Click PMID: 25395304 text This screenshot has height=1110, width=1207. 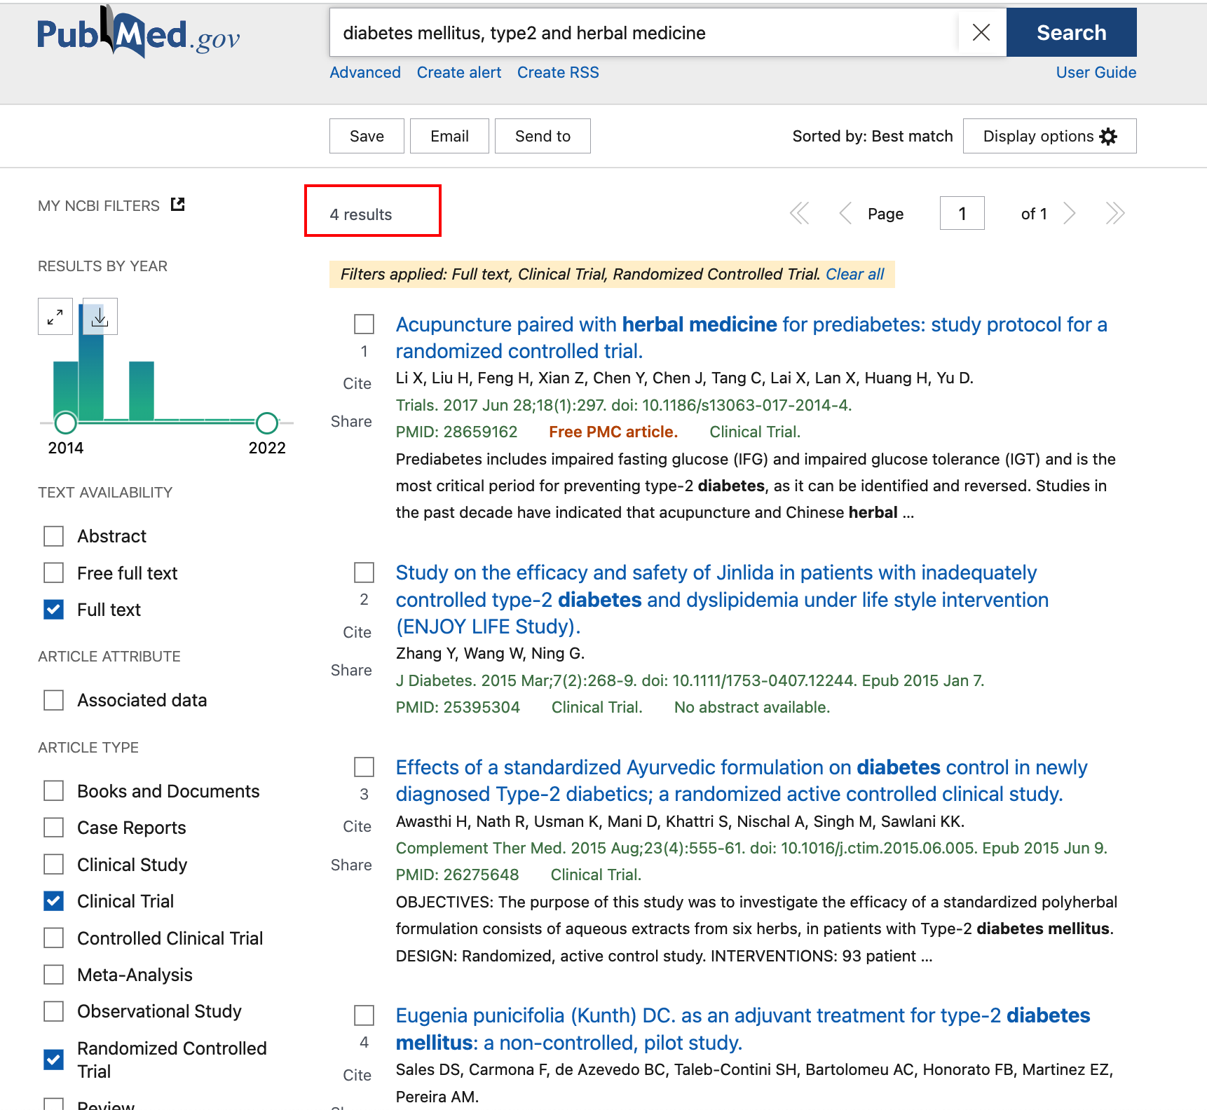click(x=458, y=707)
